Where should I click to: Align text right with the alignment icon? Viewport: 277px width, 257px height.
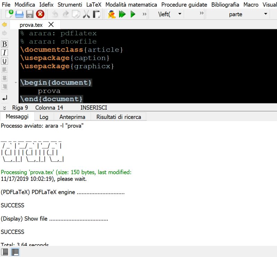[5, 86]
